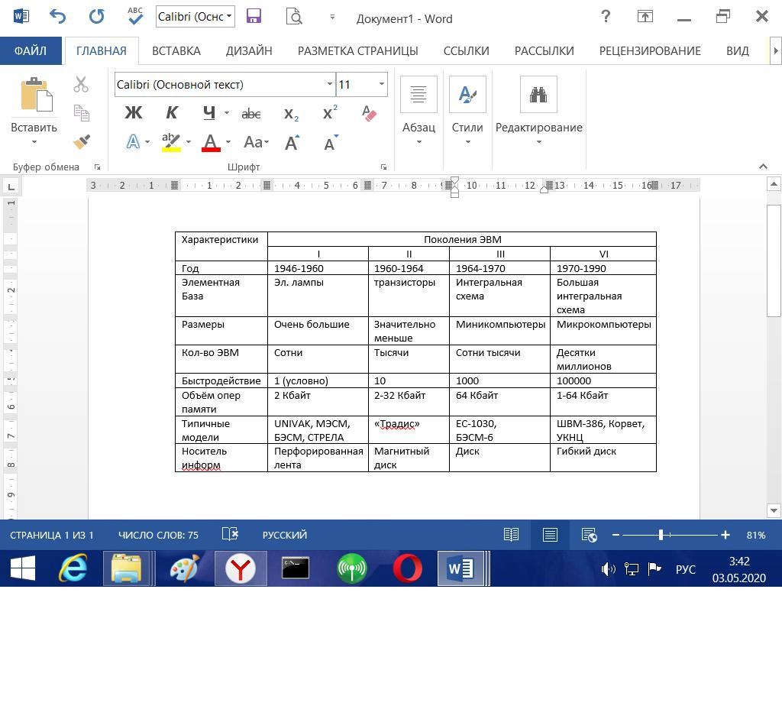Viewport: 782px width, 709px height.
Task: Click the Save floppy disk icon
Action: click(254, 17)
